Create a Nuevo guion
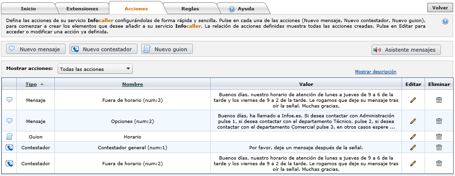 [x=167, y=49]
